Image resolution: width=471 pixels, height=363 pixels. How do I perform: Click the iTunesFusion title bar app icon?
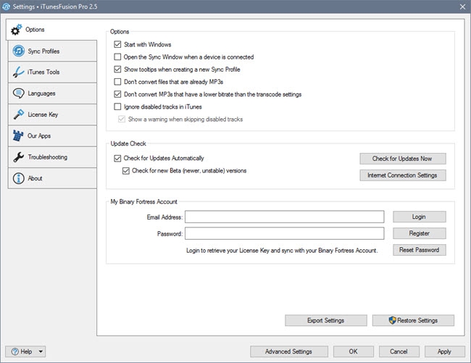point(6,7)
